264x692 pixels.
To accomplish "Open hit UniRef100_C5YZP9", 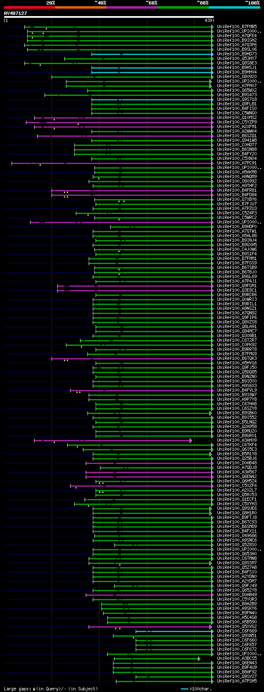I will 237,122.
